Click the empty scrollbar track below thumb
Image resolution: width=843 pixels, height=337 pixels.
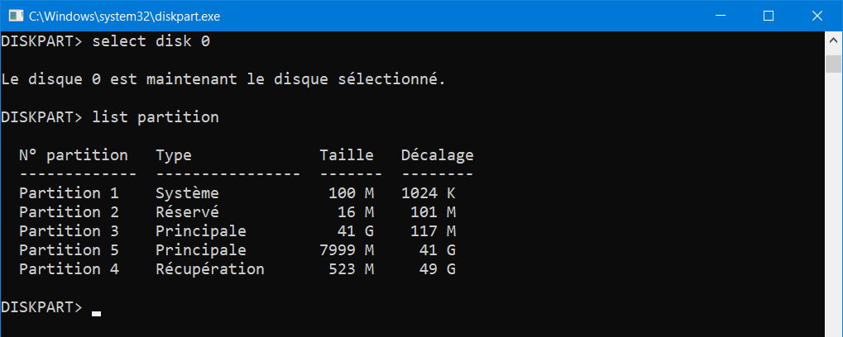pyautogui.click(x=833, y=204)
